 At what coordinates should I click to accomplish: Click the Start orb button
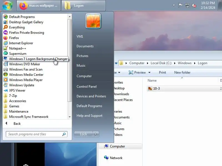tap(7, 6)
